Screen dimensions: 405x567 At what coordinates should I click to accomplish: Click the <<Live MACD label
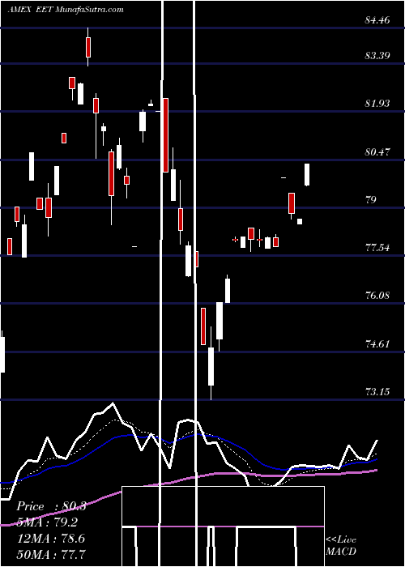(341, 545)
